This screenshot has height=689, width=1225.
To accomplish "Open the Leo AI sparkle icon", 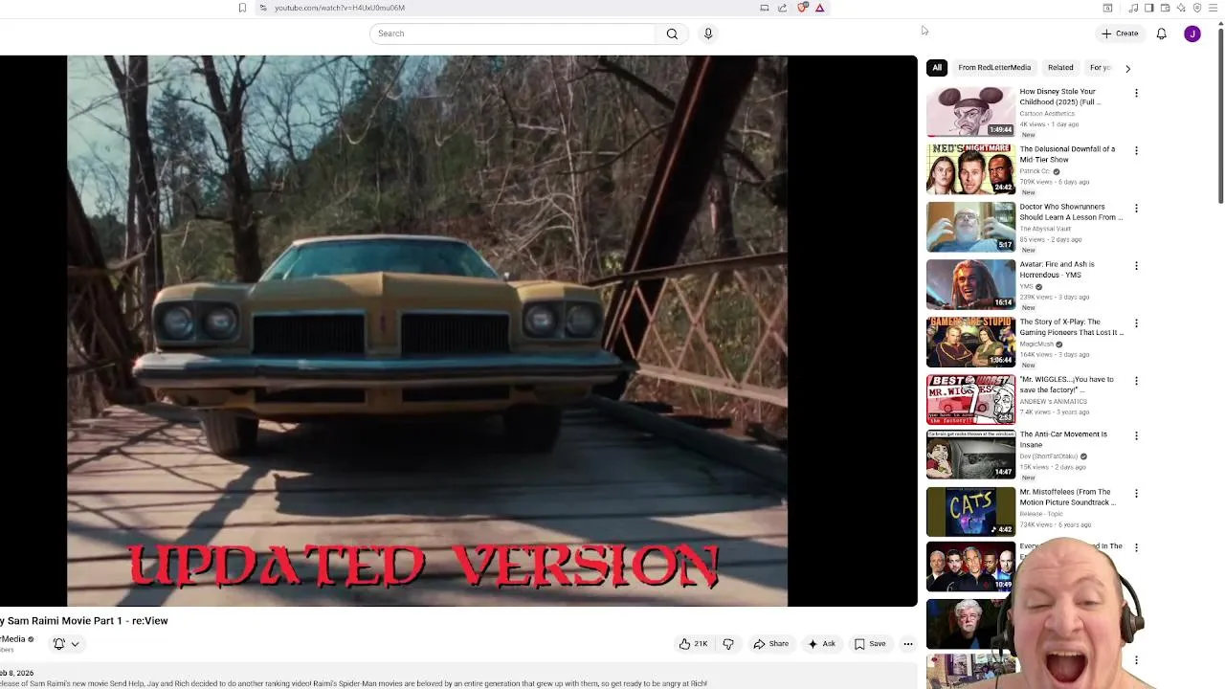I will pos(1181,8).
